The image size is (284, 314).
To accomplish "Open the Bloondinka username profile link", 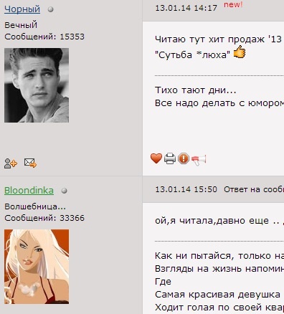I will click(x=29, y=191).
